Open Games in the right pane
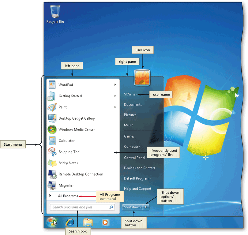 (129, 136)
